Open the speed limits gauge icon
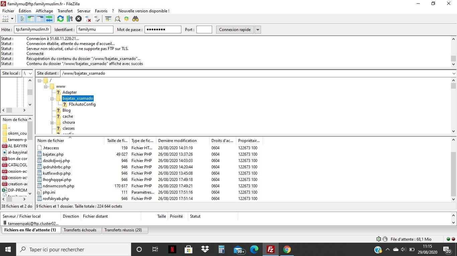The height and width of the screenshot is (256, 457). click(385, 239)
